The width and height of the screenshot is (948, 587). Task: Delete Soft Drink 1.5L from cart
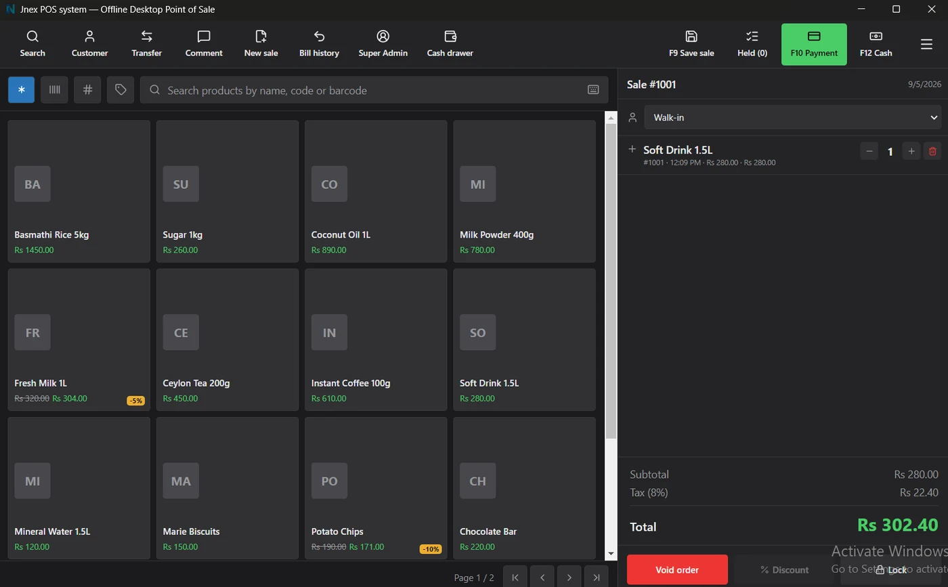[x=932, y=151]
